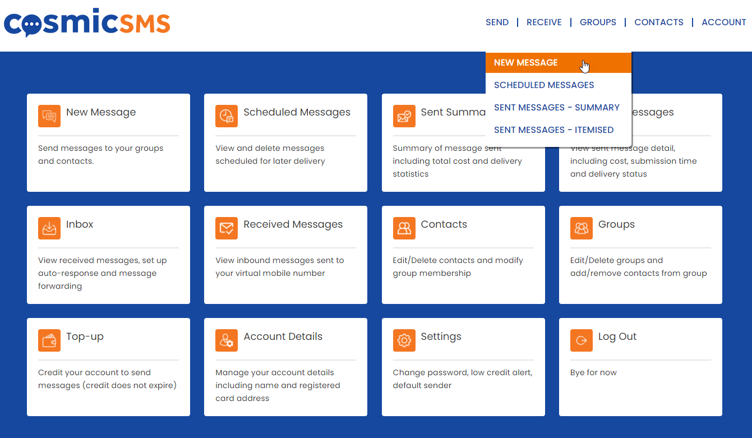Click the Received Messages envelope check icon
752x438 pixels.
[227, 228]
